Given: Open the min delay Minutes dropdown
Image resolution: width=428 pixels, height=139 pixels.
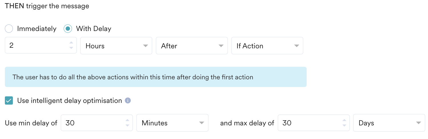Looking at the screenshot, I should tap(172, 123).
